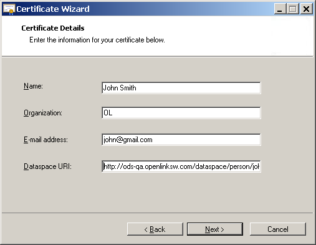Focus the Name field containing John Smith
316x245 pixels.
point(181,88)
